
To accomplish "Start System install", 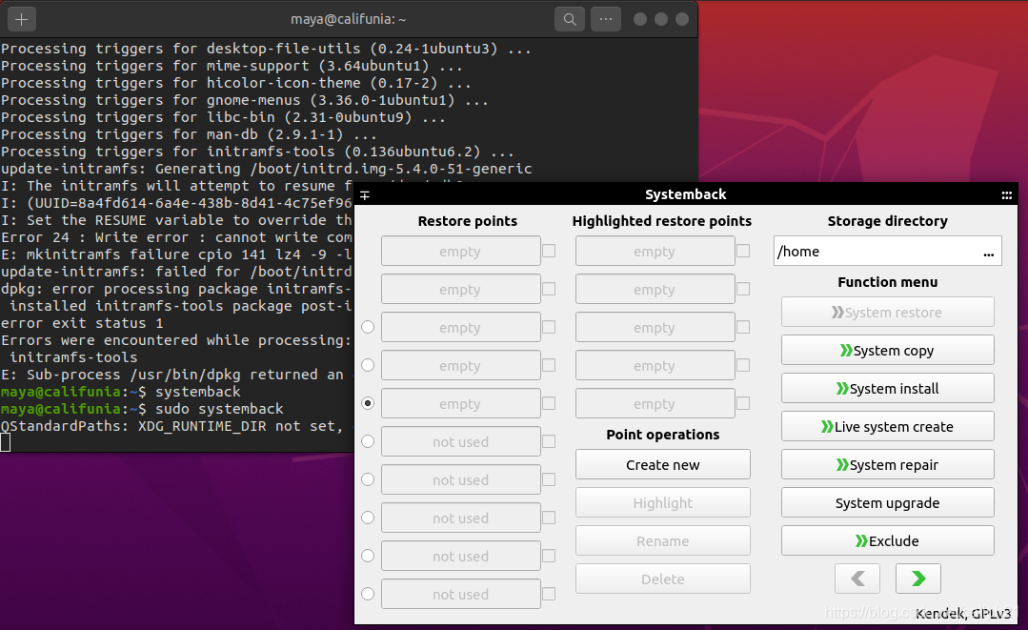I will [888, 388].
